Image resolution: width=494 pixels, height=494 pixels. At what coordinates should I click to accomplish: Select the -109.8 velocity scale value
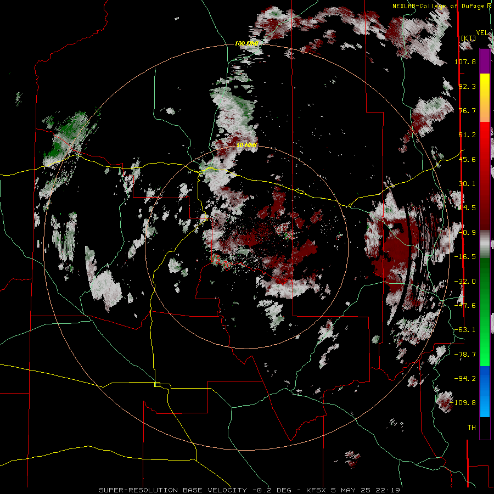(x=463, y=403)
